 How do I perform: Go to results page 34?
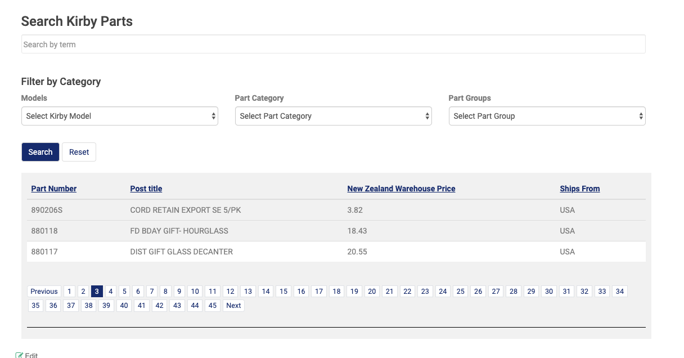point(620,291)
